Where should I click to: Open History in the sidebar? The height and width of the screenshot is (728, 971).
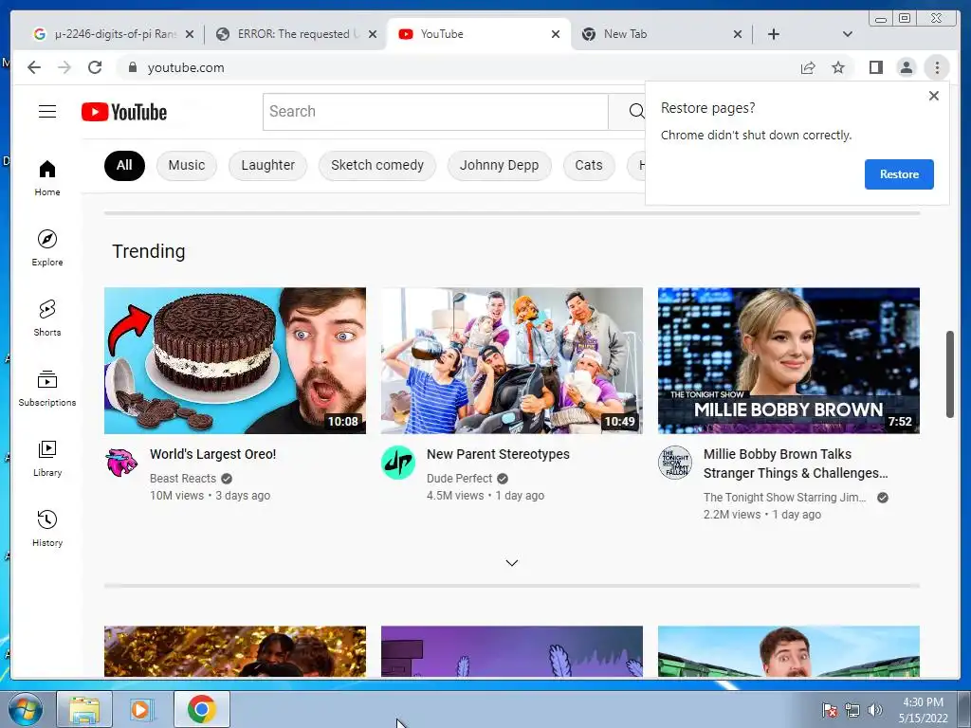tap(47, 528)
